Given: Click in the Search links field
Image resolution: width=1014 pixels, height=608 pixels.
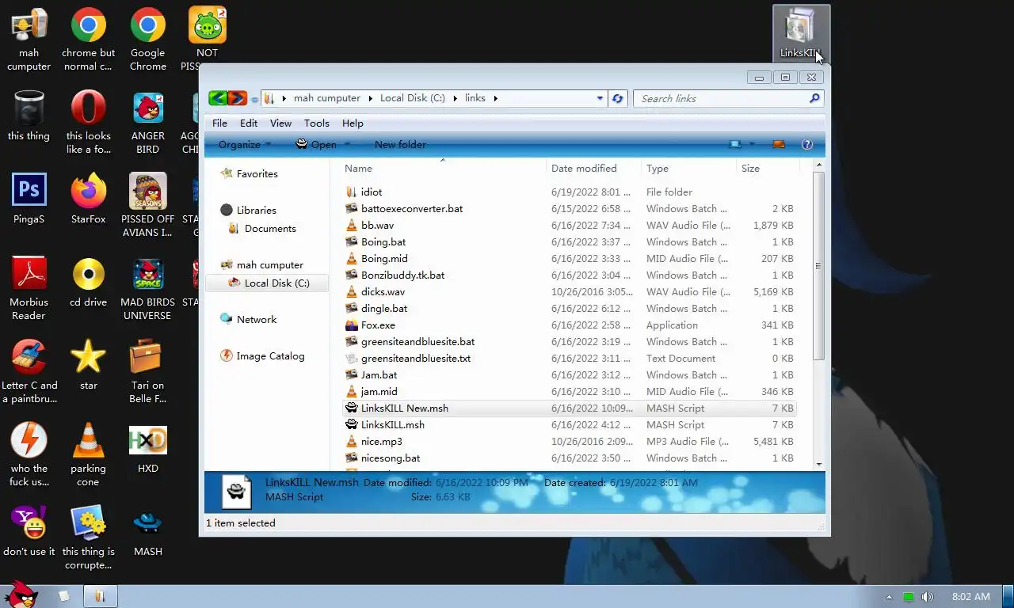Looking at the screenshot, I should coord(721,98).
